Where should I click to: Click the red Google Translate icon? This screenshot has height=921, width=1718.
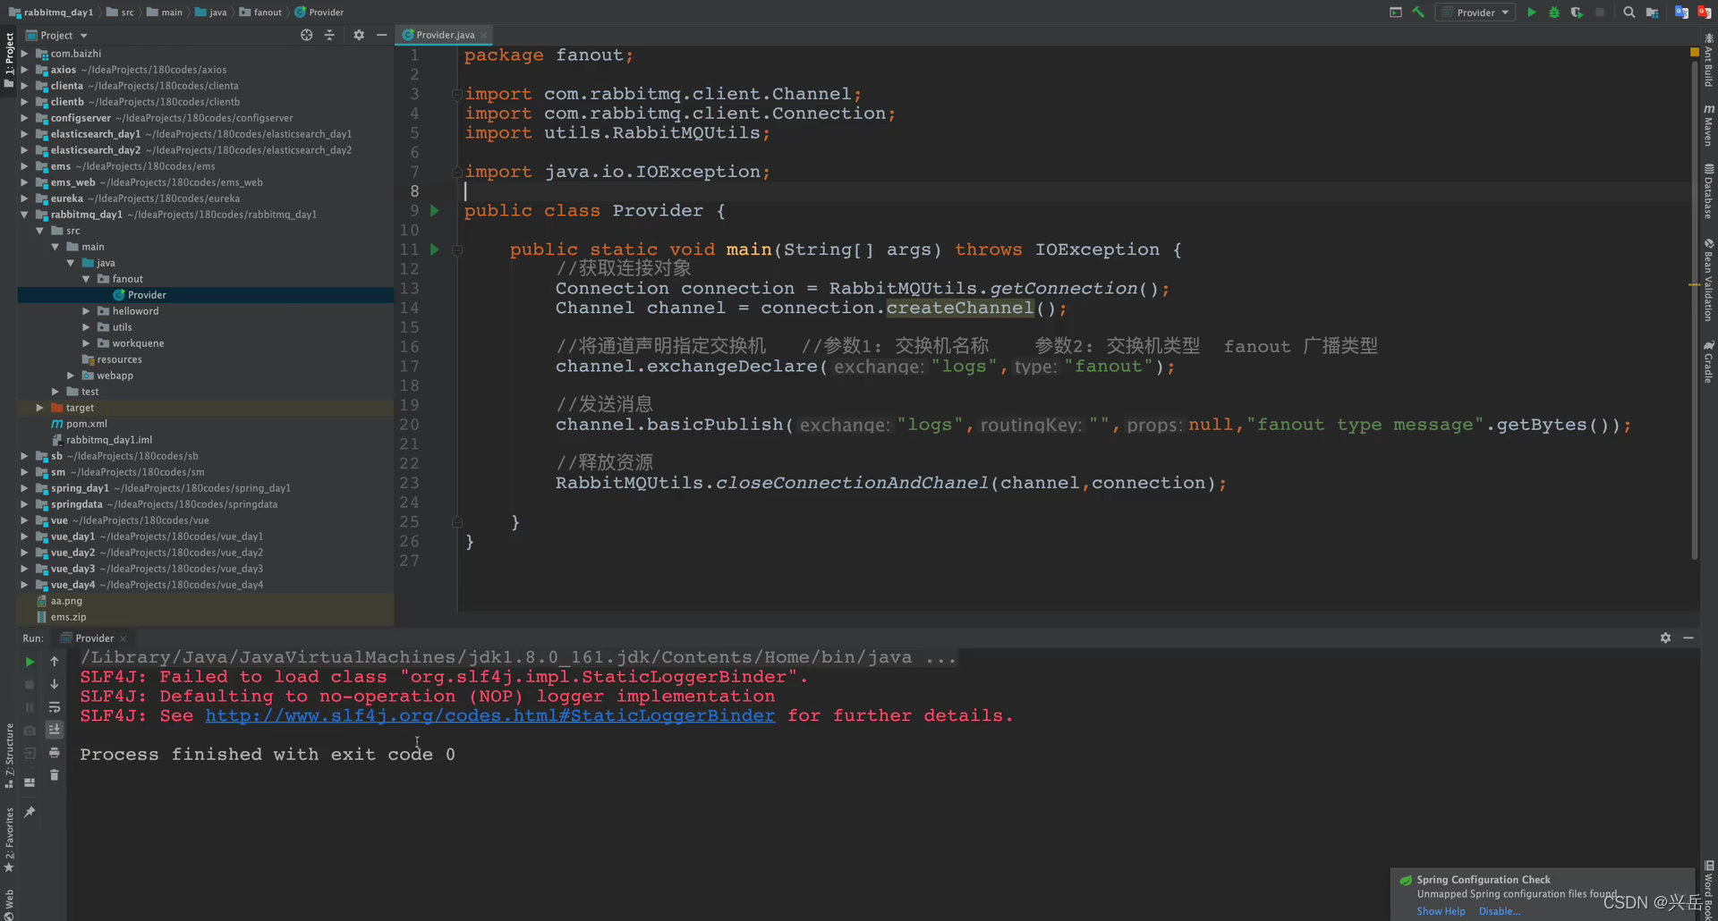[1705, 13]
